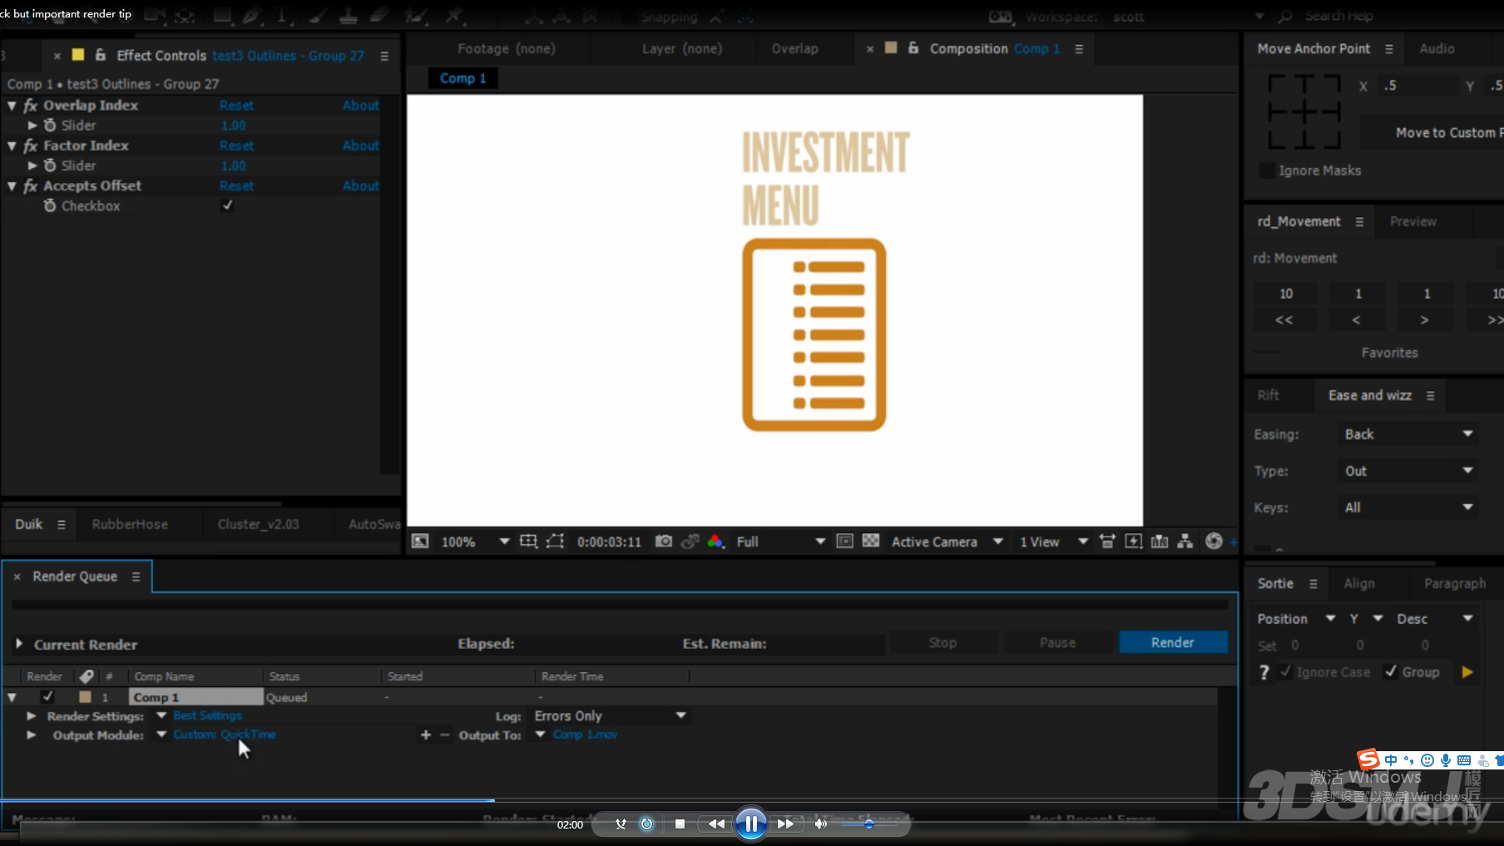
Task: Expand Render Settings row
Action: point(31,715)
